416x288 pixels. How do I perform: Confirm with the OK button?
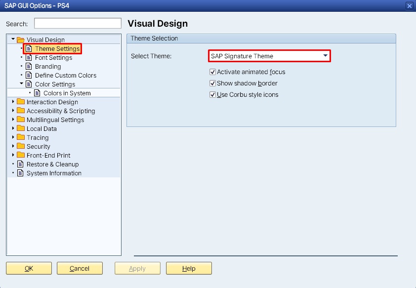29,268
